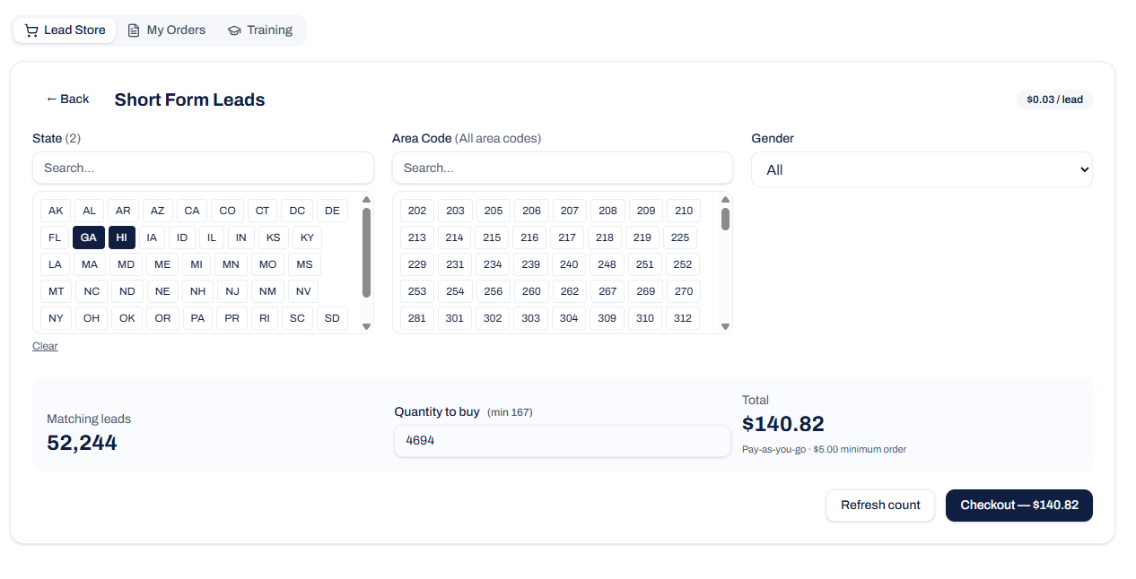The height and width of the screenshot is (579, 1136).
Task: Deselect the HI state chip
Action: (122, 238)
